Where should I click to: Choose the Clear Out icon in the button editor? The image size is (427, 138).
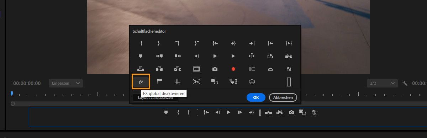(196, 43)
